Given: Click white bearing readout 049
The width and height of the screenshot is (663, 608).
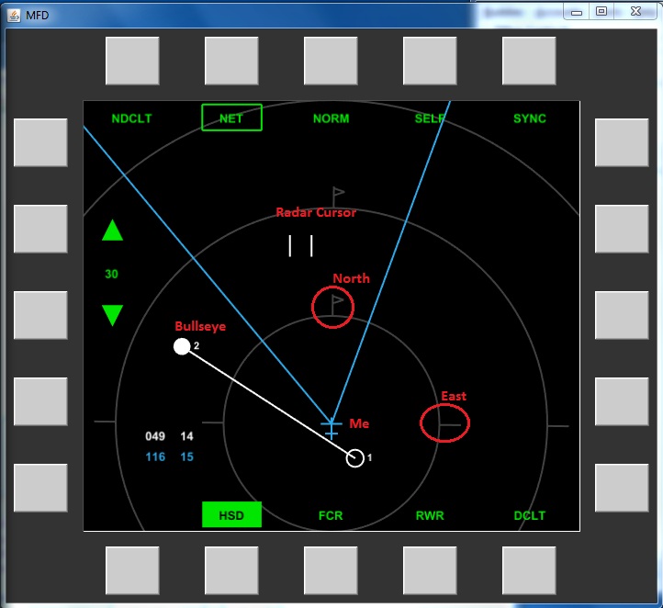Looking at the screenshot, I should 155,436.
